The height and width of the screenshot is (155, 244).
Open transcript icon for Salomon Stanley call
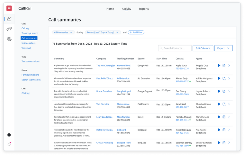coord(224,143)
